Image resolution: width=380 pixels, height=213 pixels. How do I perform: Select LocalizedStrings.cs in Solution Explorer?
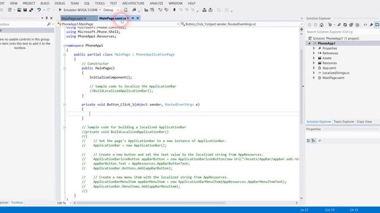click(335, 73)
